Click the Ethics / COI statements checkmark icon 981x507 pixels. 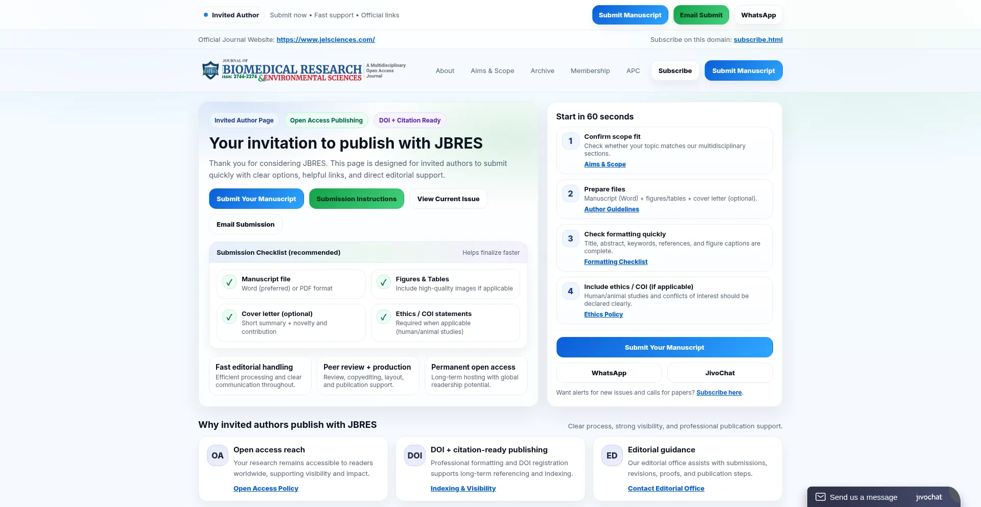(x=384, y=317)
